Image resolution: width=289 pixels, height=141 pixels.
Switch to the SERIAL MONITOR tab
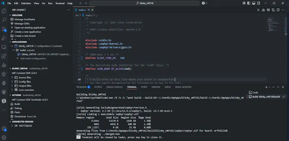pyautogui.click(x=183, y=87)
